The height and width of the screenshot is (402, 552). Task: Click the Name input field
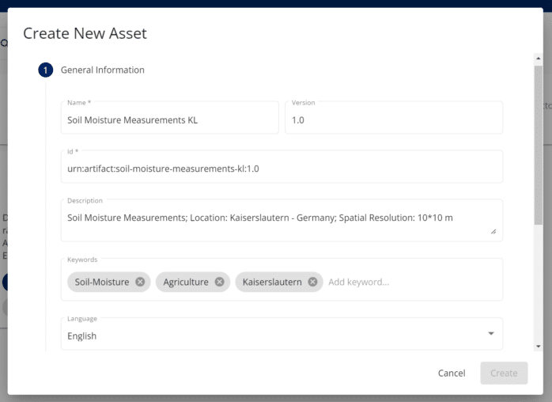[x=170, y=118]
